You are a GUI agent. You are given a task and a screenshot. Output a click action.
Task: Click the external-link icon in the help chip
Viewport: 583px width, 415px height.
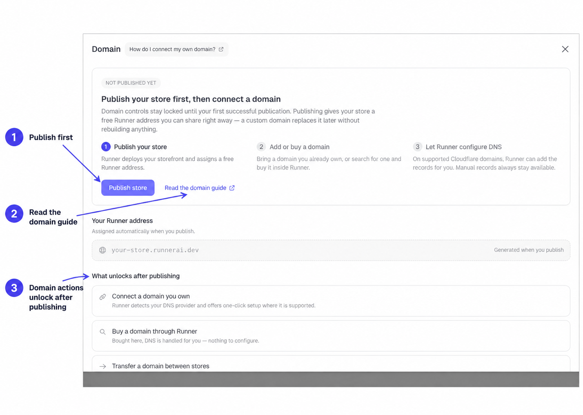coord(221,49)
